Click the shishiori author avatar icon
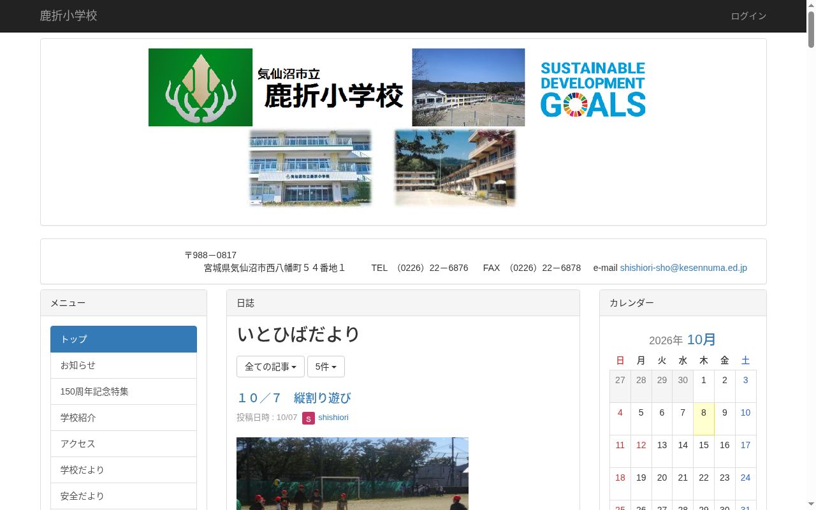816x510 pixels. coord(309,418)
